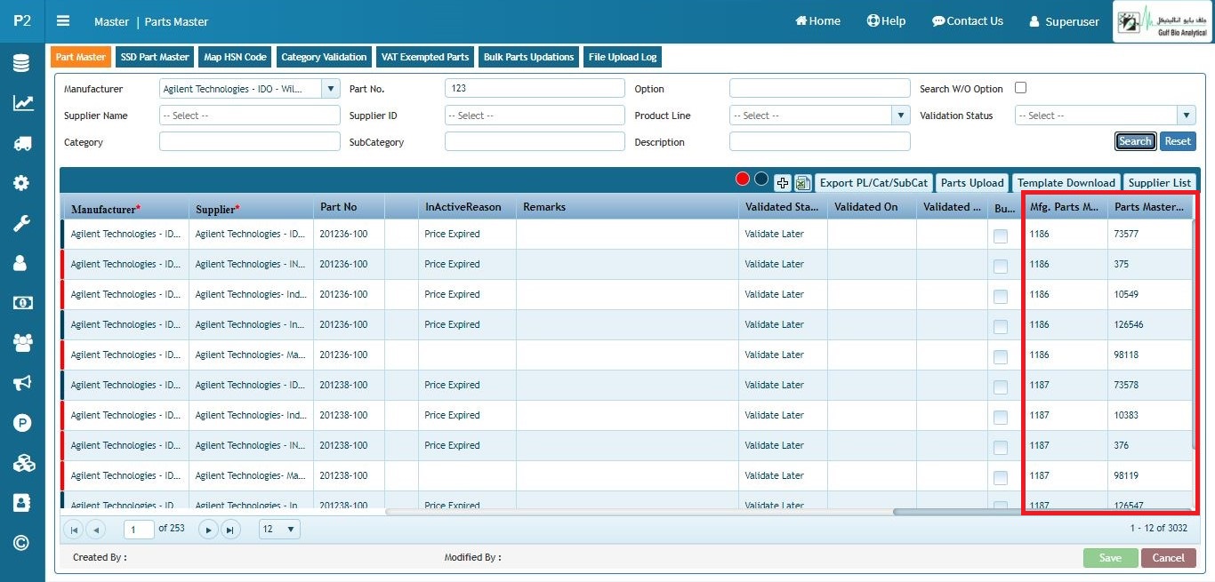
Task: Click the dark blue circle legend indicator
Action: point(760,179)
